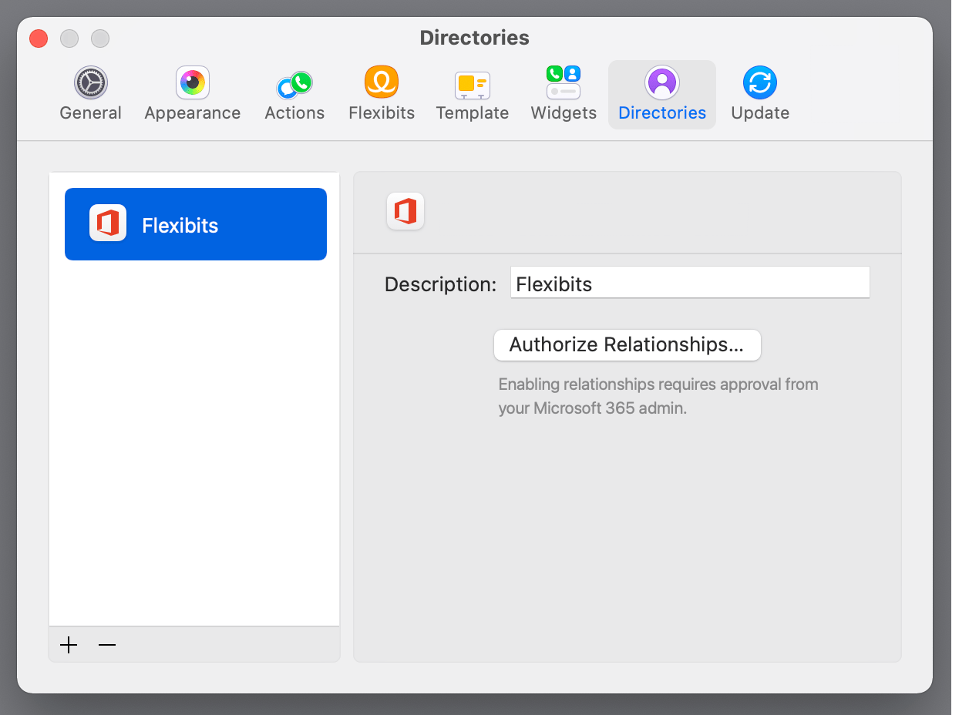969x715 pixels.
Task: Select the Flexibits directory in the list
Action: click(x=196, y=224)
